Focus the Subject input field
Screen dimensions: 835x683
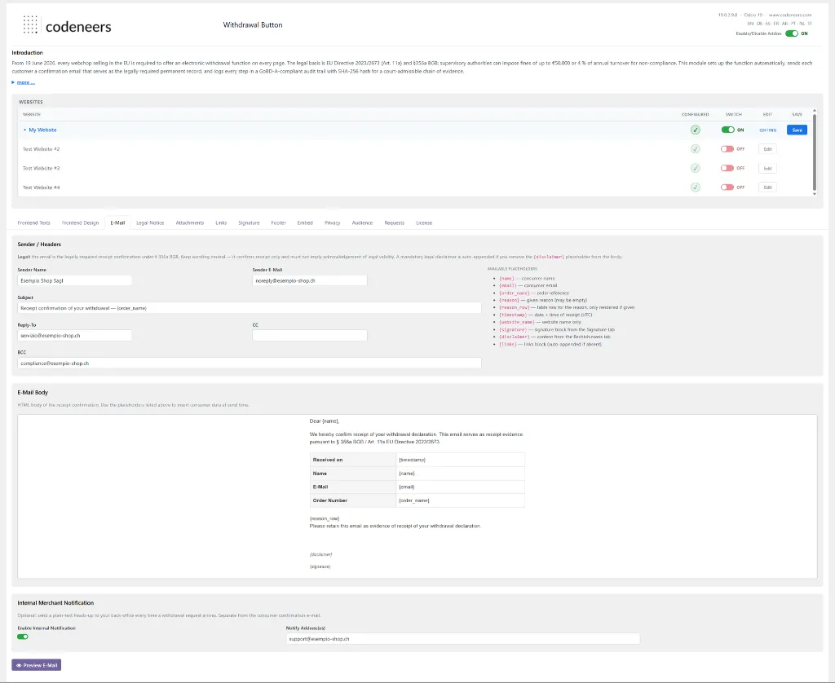tap(250, 308)
